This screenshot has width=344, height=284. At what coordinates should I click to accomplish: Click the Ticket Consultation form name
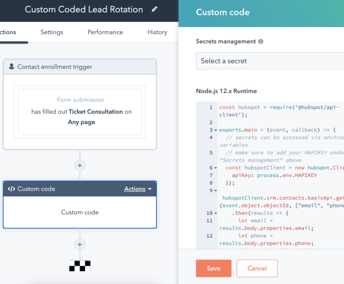[x=96, y=112]
